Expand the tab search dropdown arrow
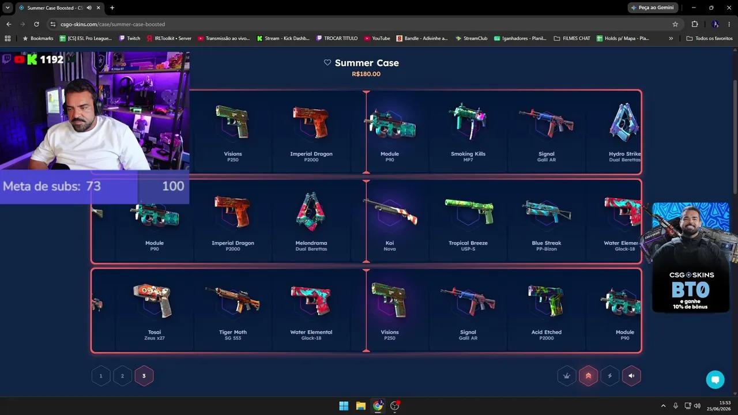 (7, 7)
